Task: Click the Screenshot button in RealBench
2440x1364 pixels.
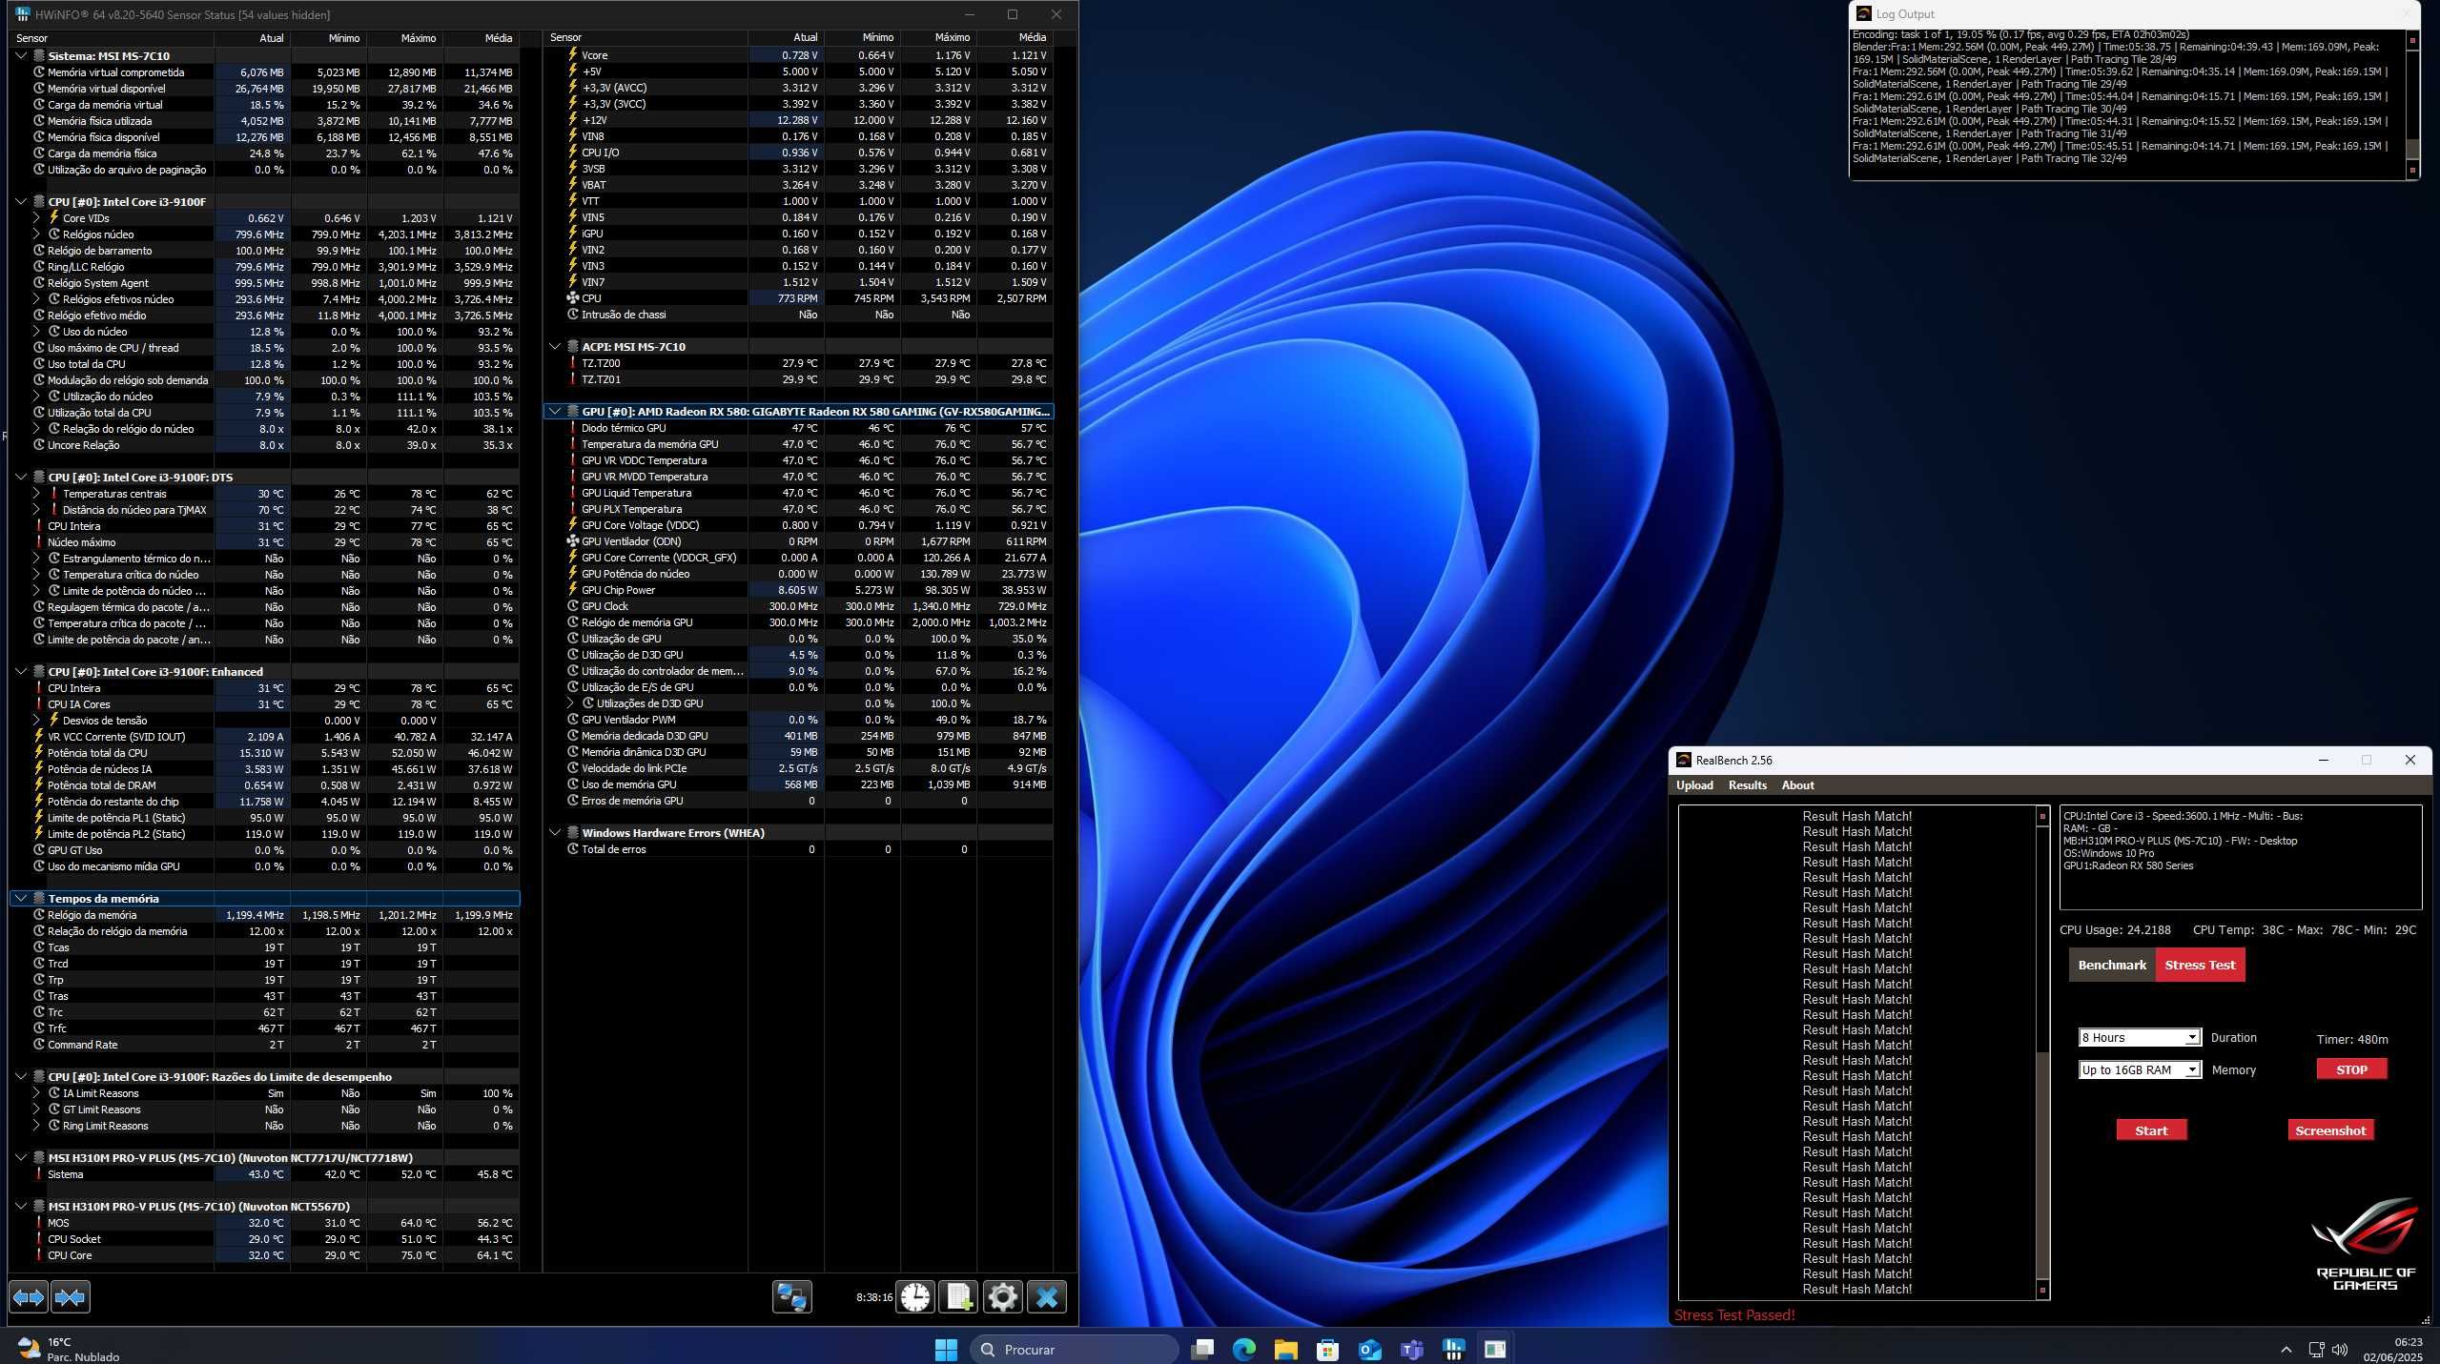Action: click(x=2330, y=1130)
